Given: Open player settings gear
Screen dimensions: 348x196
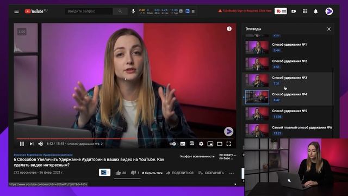Looking at the screenshot, I should tap(201, 144).
